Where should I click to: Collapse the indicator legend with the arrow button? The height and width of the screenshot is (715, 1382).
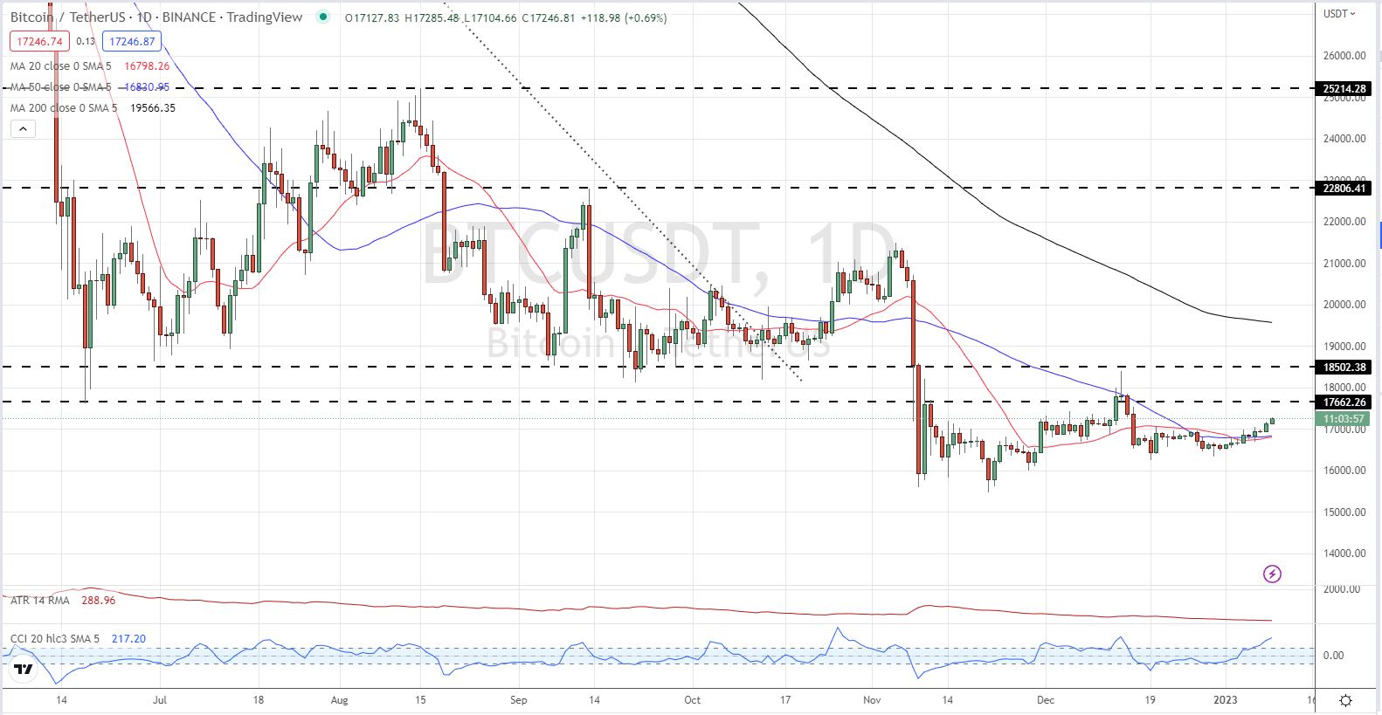coord(23,129)
